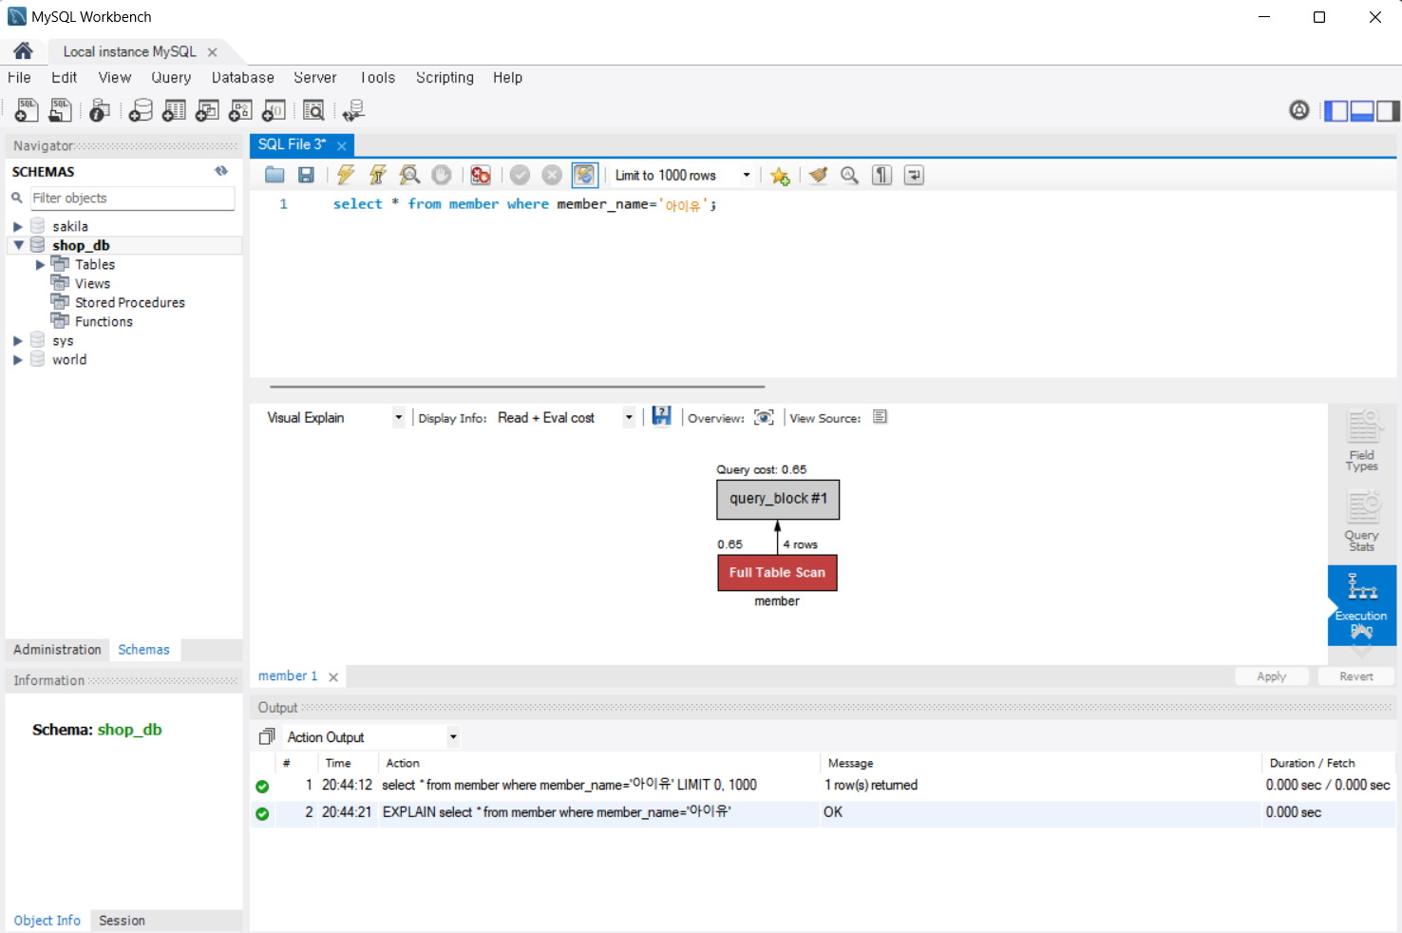1402x933 pixels.
Task: Toggle the left sidebar panel
Action: pyautogui.click(x=1336, y=110)
